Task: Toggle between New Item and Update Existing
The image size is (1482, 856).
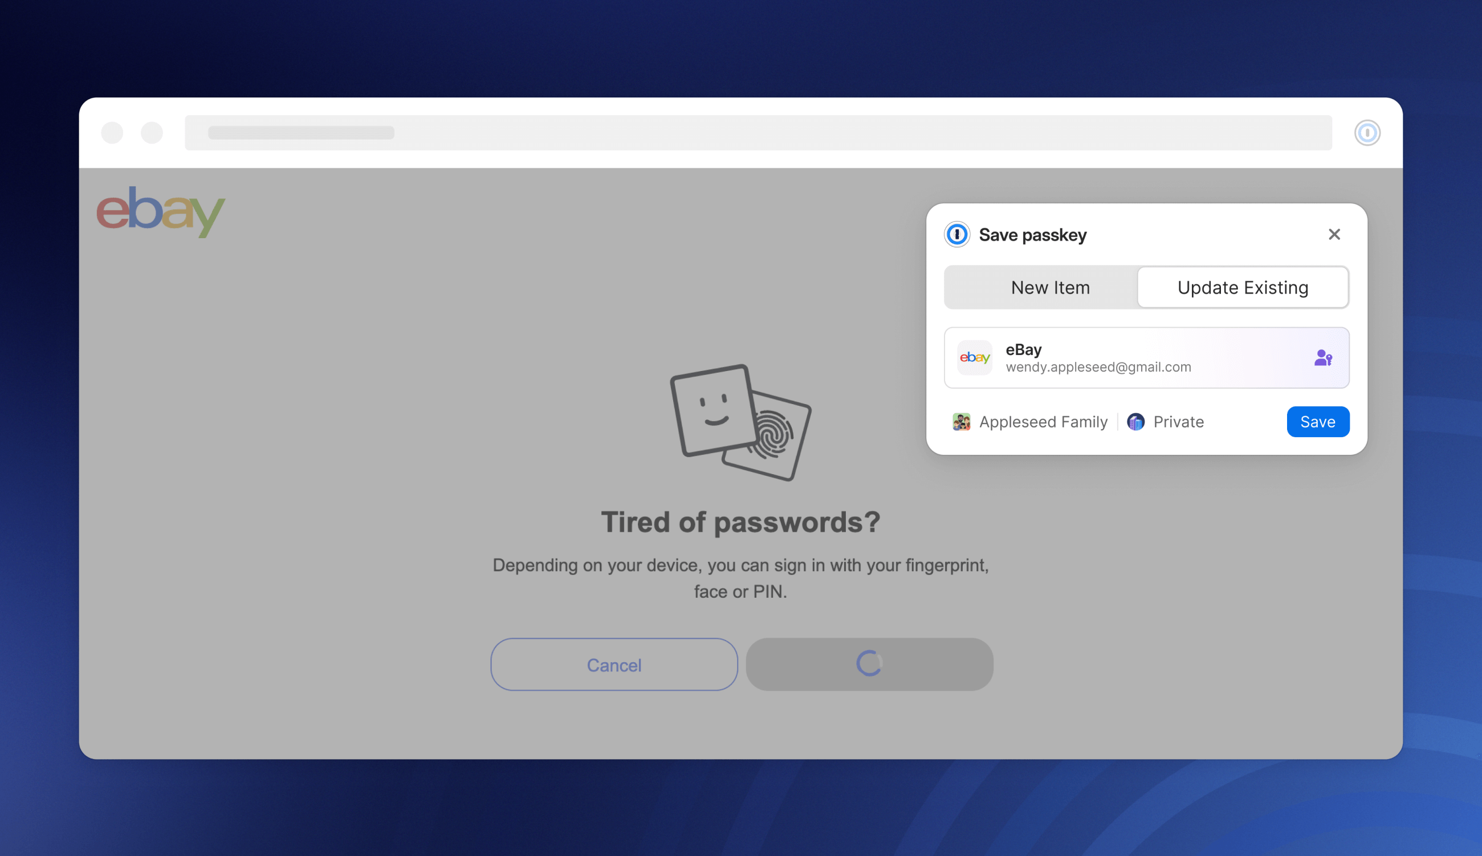Action: click(1146, 286)
